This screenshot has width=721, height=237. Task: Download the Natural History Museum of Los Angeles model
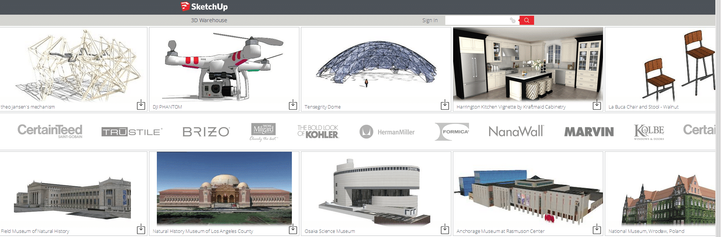click(293, 229)
